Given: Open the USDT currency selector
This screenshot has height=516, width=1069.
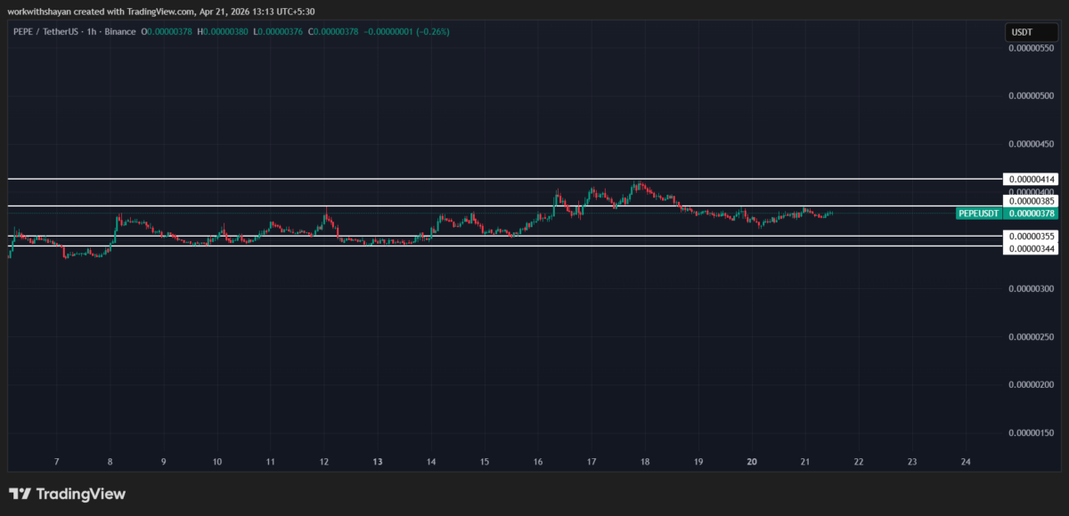Looking at the screenshot, I should pos(1020,32).
